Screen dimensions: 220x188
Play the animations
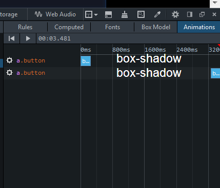[x=28, y=38]
